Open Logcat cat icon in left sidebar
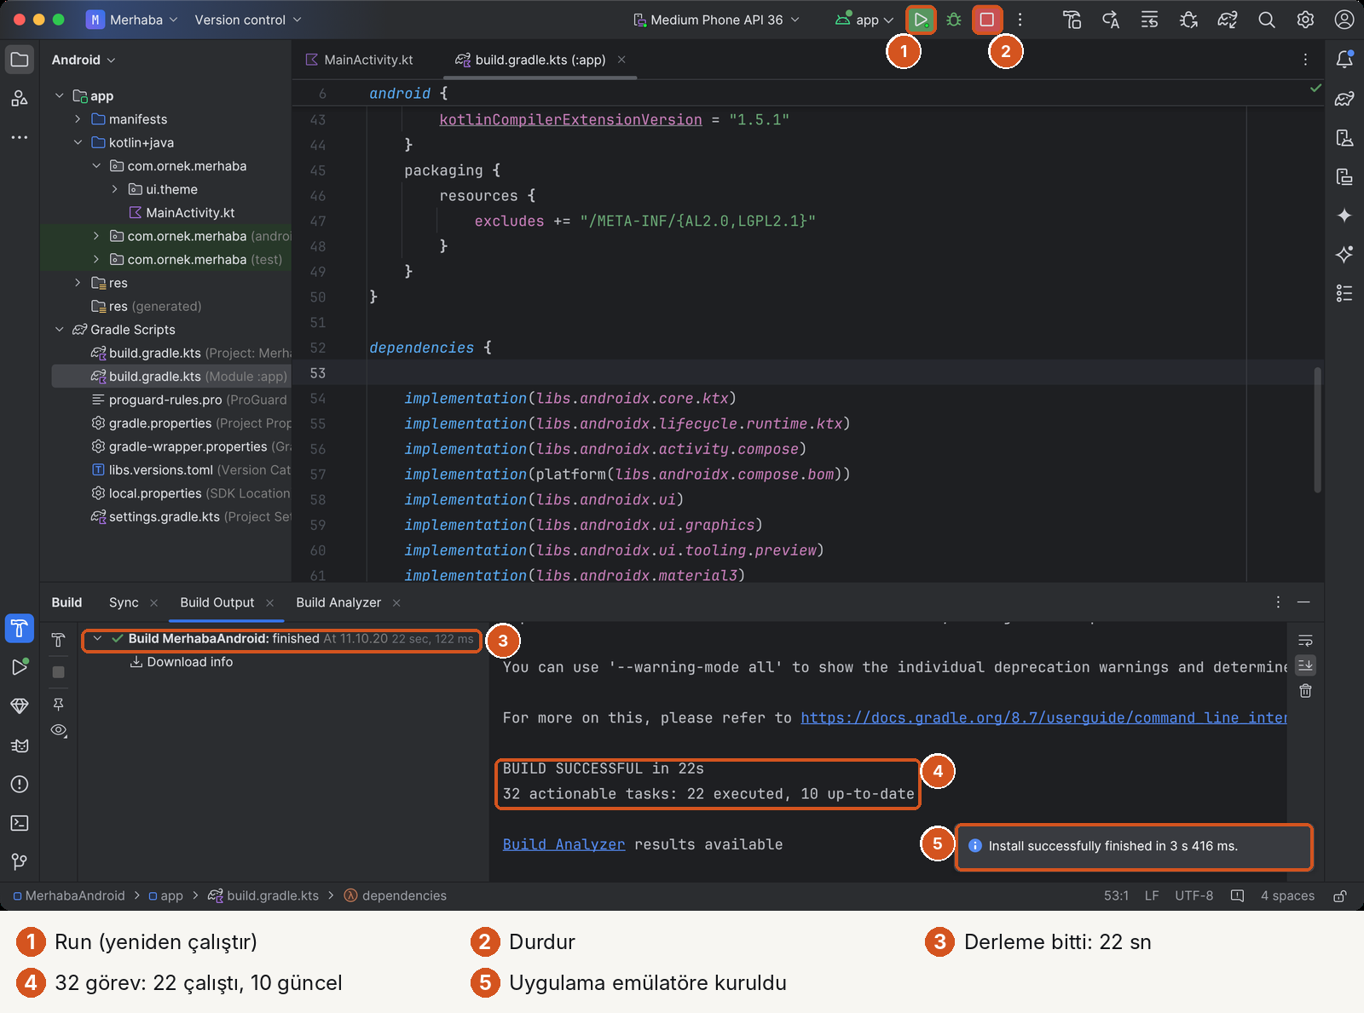The height and width of the screenshot is (1013, 1364). click(20, 745)
